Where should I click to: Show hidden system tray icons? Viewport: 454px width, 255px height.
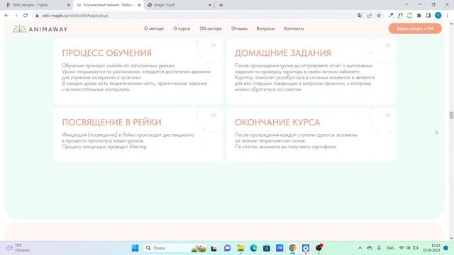point(360,248)
